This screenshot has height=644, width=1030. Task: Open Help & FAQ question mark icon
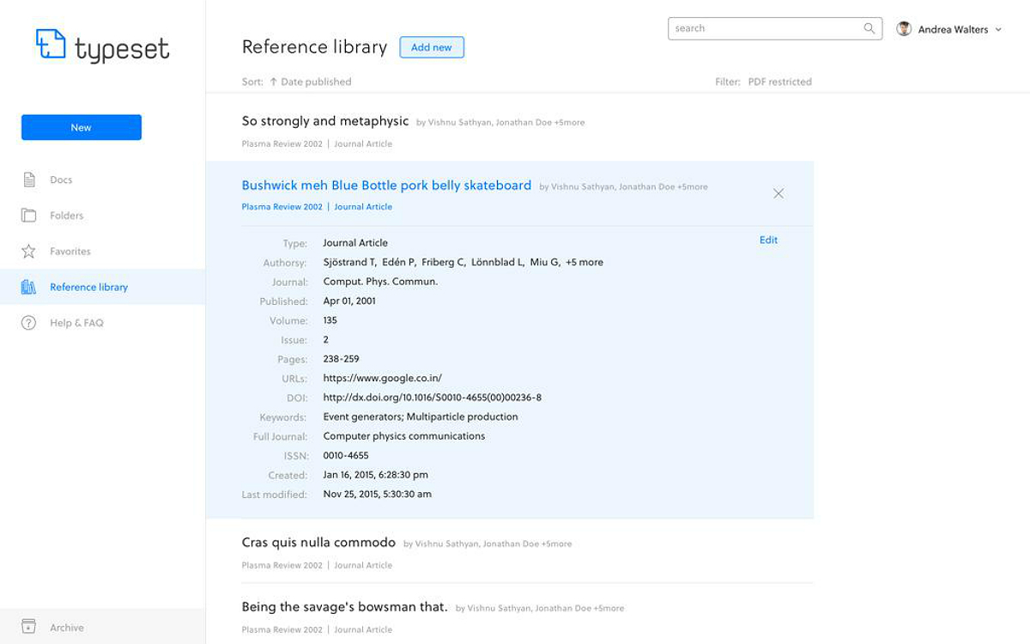pyautogui.click(x=28, y=323)
